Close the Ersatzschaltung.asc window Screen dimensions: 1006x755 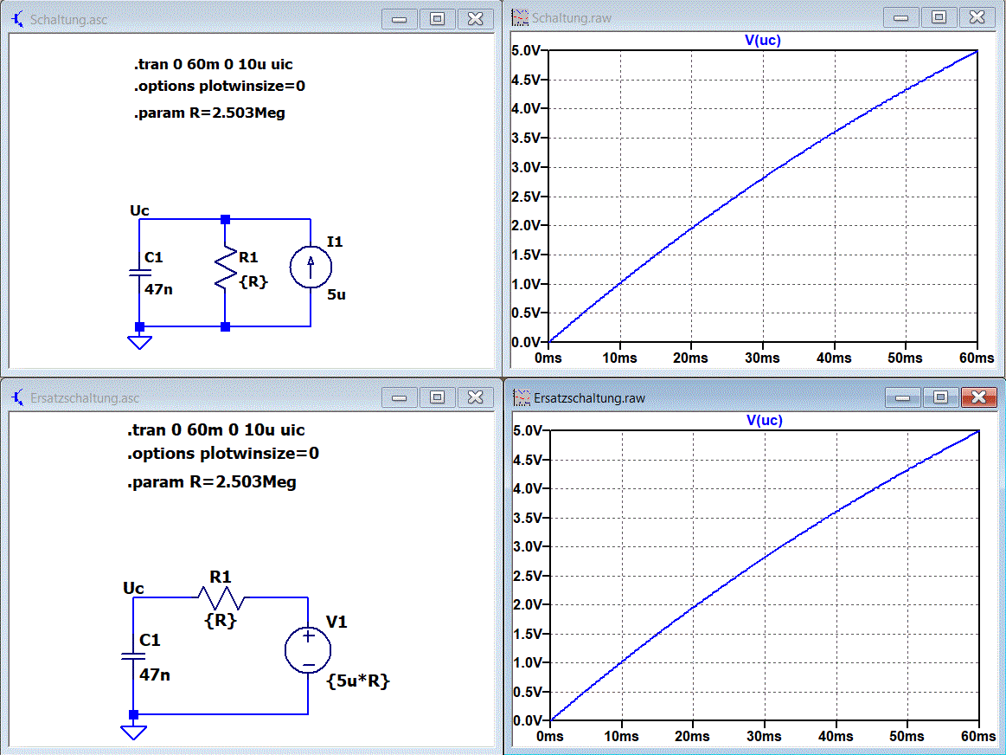(475, 397)
